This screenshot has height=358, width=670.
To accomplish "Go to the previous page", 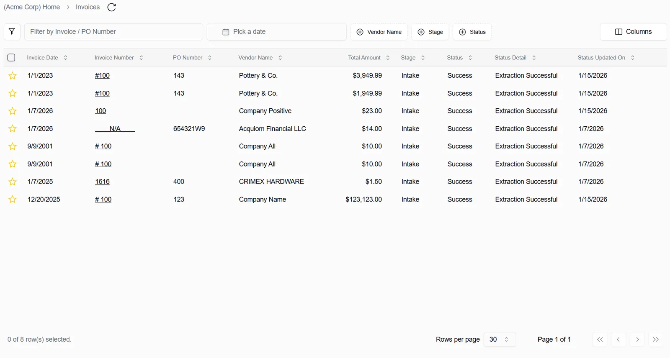I will tap(618, 339).
